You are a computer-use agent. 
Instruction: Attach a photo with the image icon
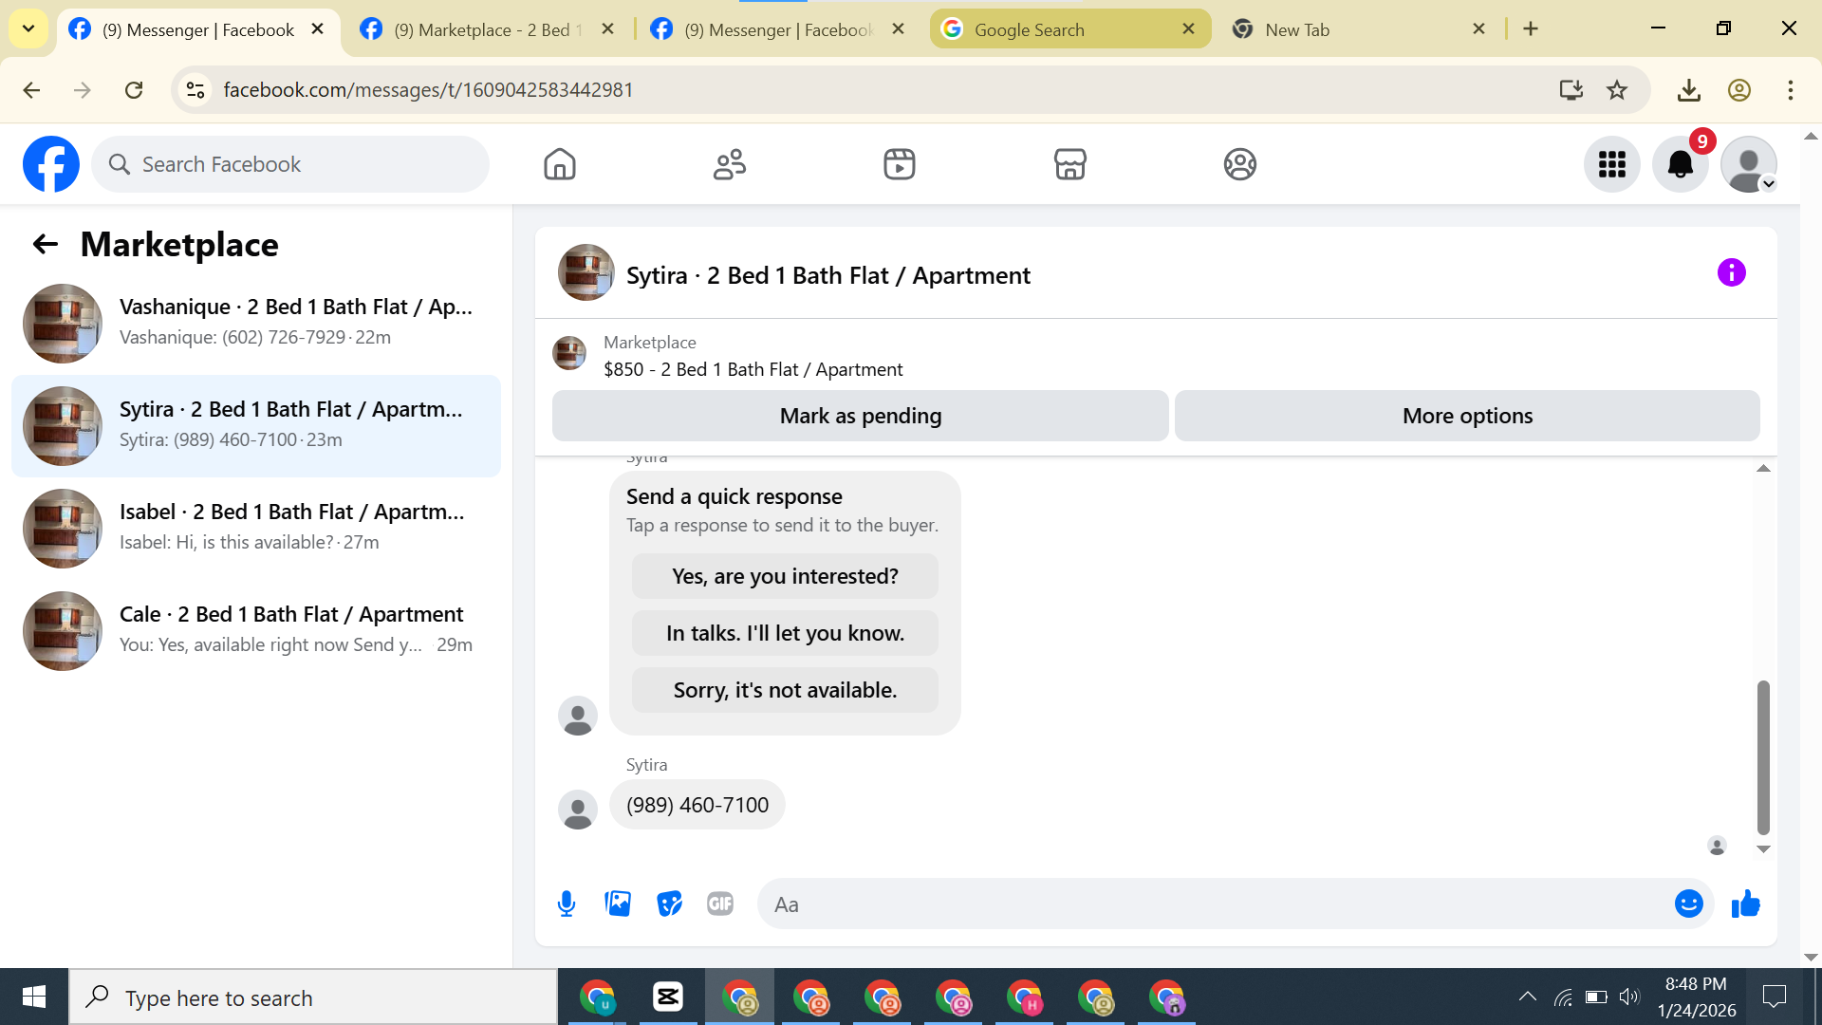pos(618,904)
